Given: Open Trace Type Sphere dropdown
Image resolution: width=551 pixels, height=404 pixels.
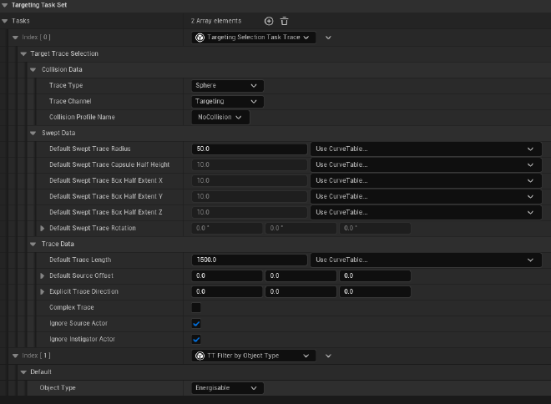Looking at the screenshot, I should point(227,85).
